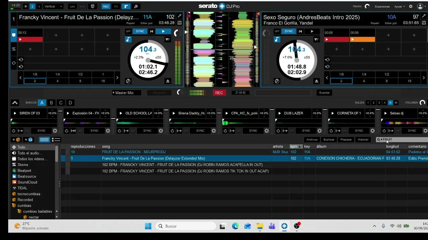
Task: Toggle key lock note icon on right deck
Action: [x=277, y=40]
